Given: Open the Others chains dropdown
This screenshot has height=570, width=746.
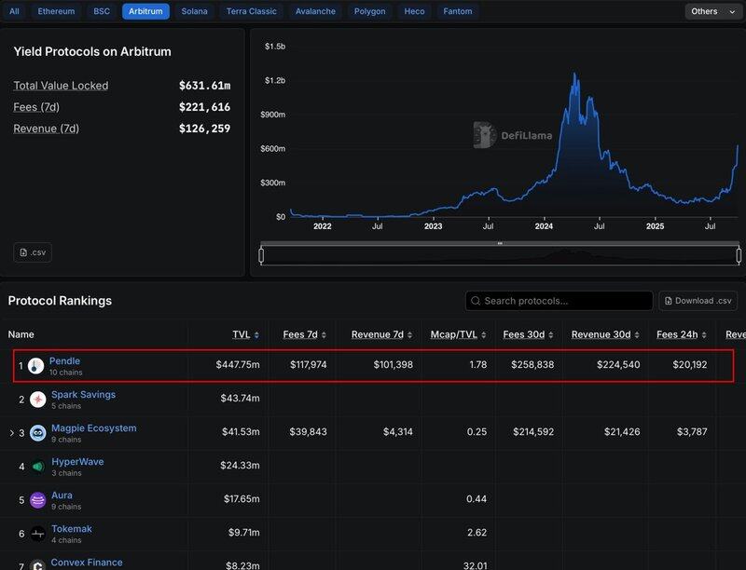Looking at the screenshot, I should click(x=713, y=11).
